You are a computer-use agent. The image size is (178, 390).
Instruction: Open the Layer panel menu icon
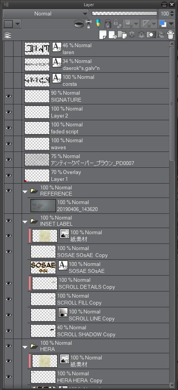click(x=7, y=5)
